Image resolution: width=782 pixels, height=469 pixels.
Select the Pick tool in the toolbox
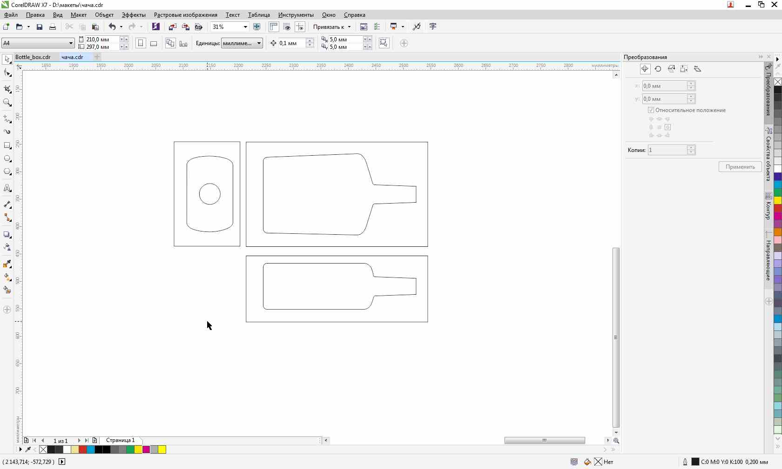(x=7, y=59)
